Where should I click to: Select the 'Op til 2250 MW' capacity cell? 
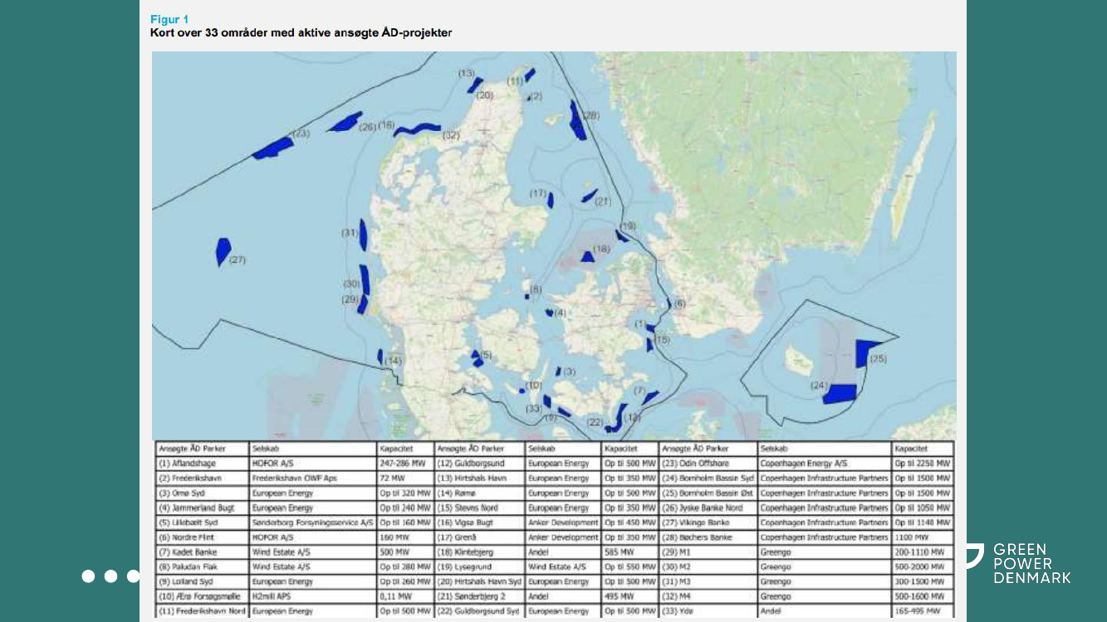click(x=923, y=464)
